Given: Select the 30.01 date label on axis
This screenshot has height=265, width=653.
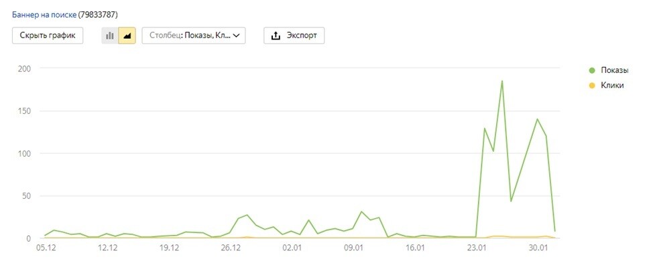Looking at the screenshot, I should (x=538, y=248).
